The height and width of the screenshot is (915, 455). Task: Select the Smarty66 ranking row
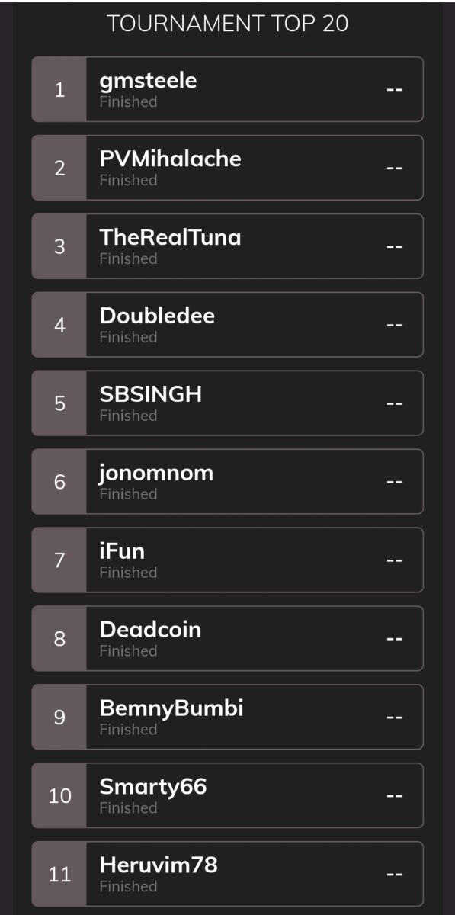pyautogui.click(x=227, y=796)
